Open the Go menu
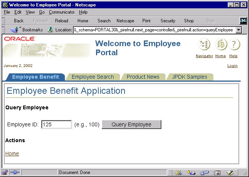The width and height of the screenshot is (249, 177). pyautogui.click(x=42, y=12)
